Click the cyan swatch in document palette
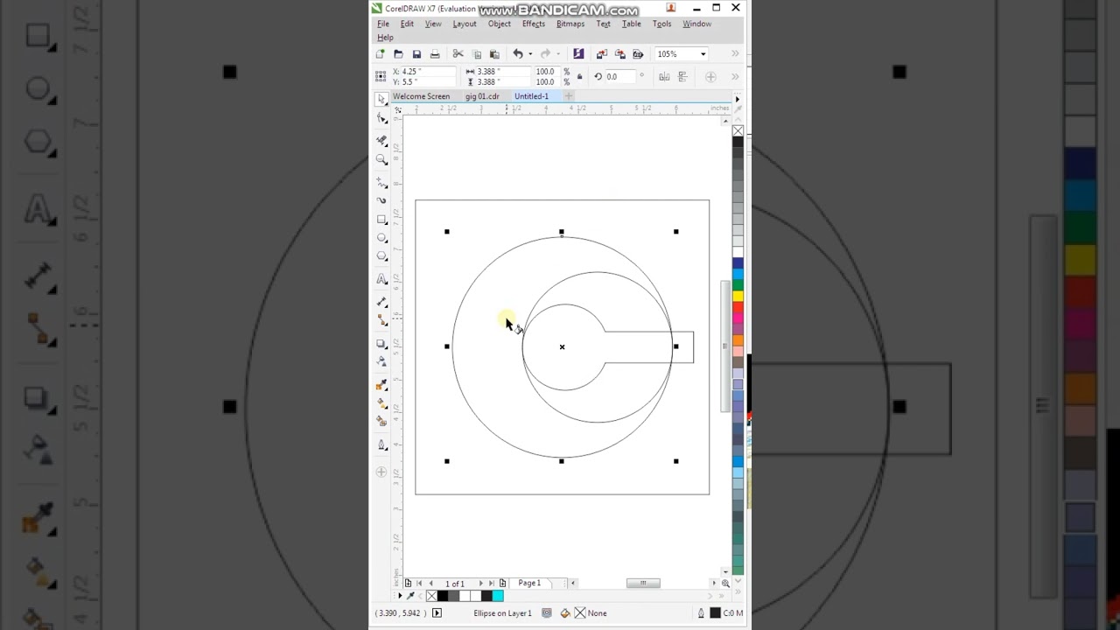Screen dimensions: 1120x630 498,596
